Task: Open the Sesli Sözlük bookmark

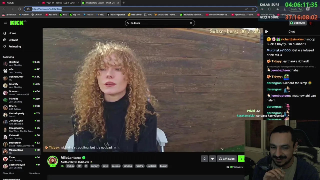Action: click(x=9, y=15)
